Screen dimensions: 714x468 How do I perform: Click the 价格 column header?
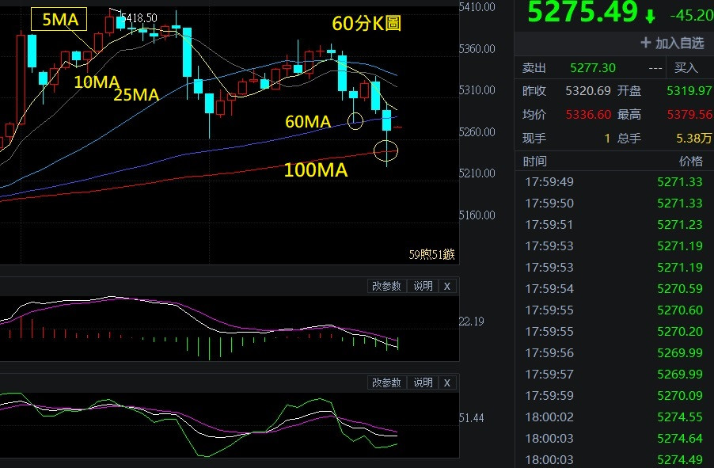tap(690, 162)
